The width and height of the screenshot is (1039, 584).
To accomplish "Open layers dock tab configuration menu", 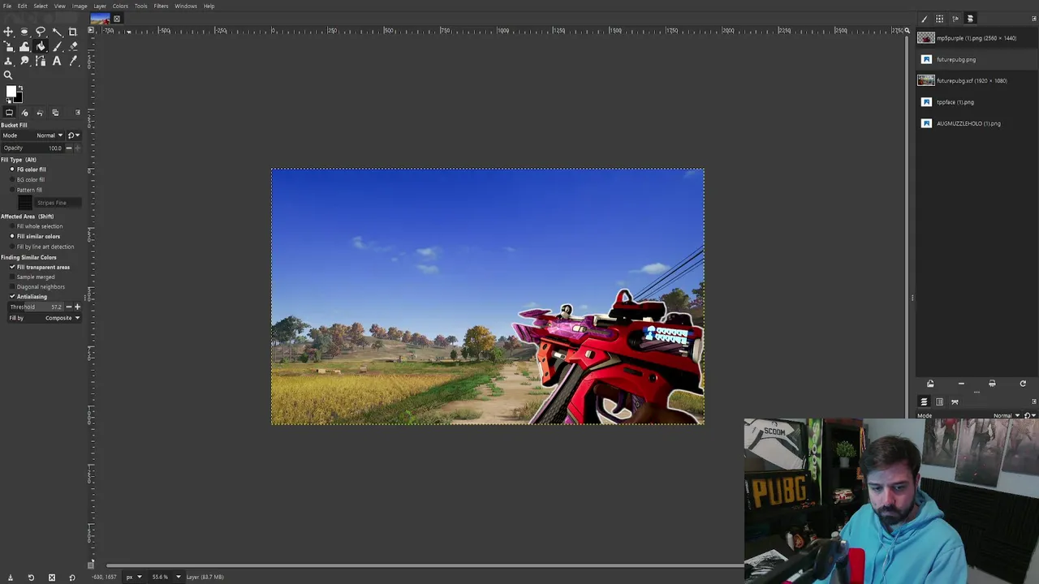I will click(1034, 401).
